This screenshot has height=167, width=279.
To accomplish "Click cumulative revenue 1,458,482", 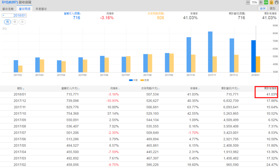I will [231, 159].
